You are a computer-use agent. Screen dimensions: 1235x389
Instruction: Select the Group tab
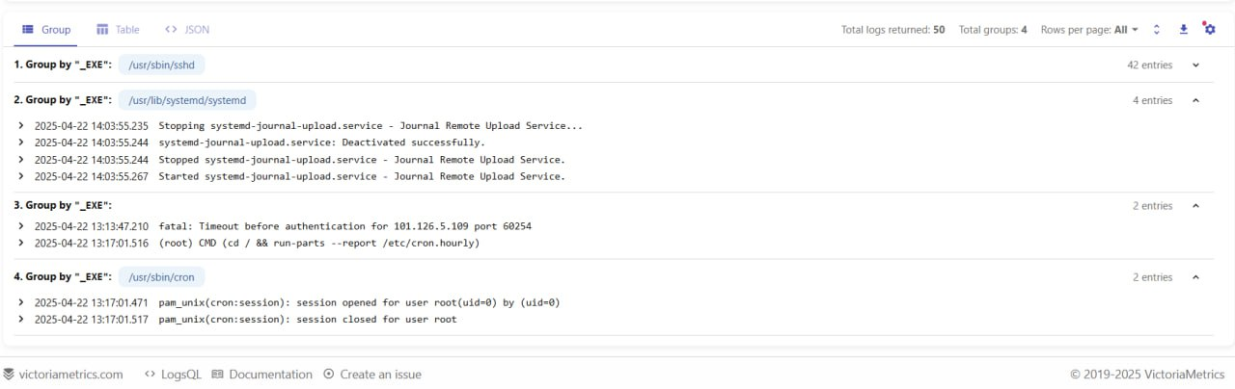(46, 30)
